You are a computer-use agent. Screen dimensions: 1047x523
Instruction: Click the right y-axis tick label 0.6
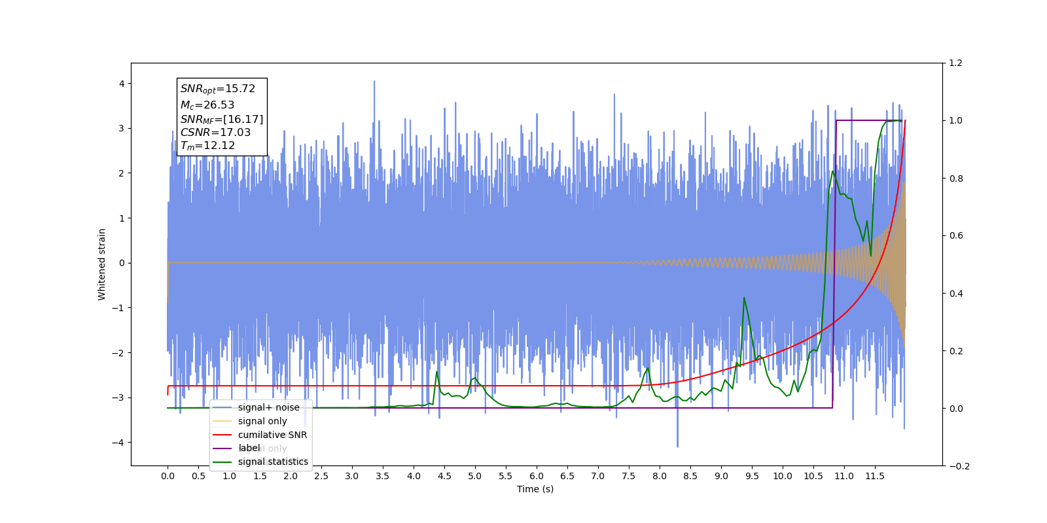(x=955, y=236)
